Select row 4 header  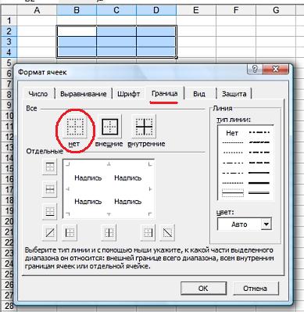[9, 52]
